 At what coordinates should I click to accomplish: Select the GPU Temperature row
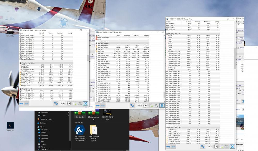pos(122,45)
